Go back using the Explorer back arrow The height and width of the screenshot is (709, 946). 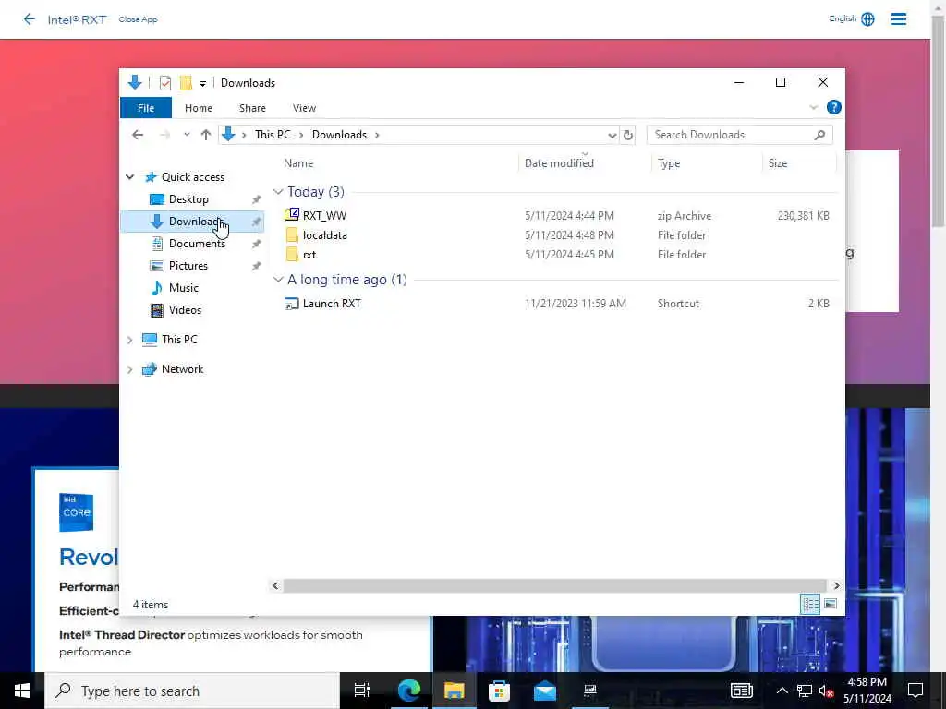click(x=138, y=135)
